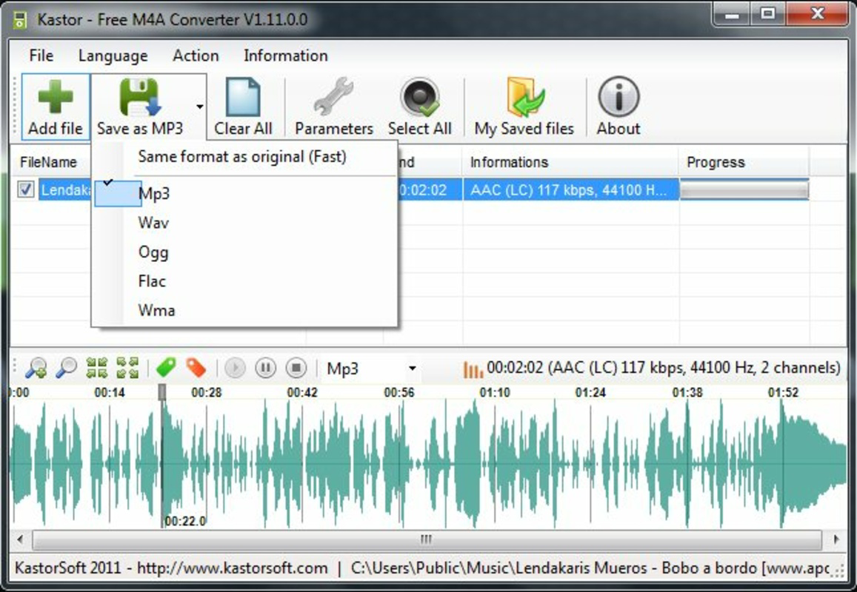Open the Language menu

coord(113,55)
